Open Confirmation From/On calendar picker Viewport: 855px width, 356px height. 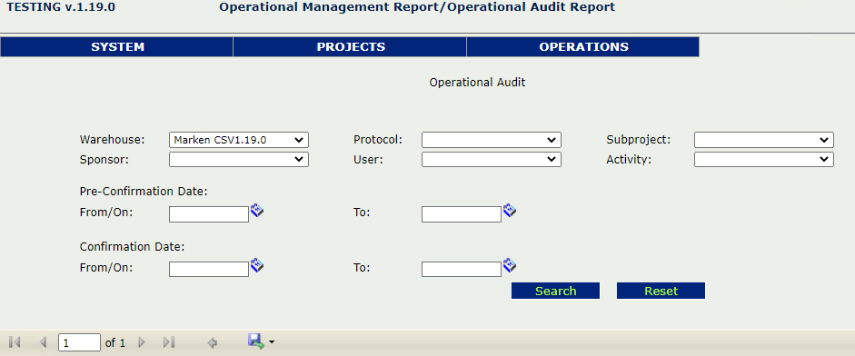257,265
